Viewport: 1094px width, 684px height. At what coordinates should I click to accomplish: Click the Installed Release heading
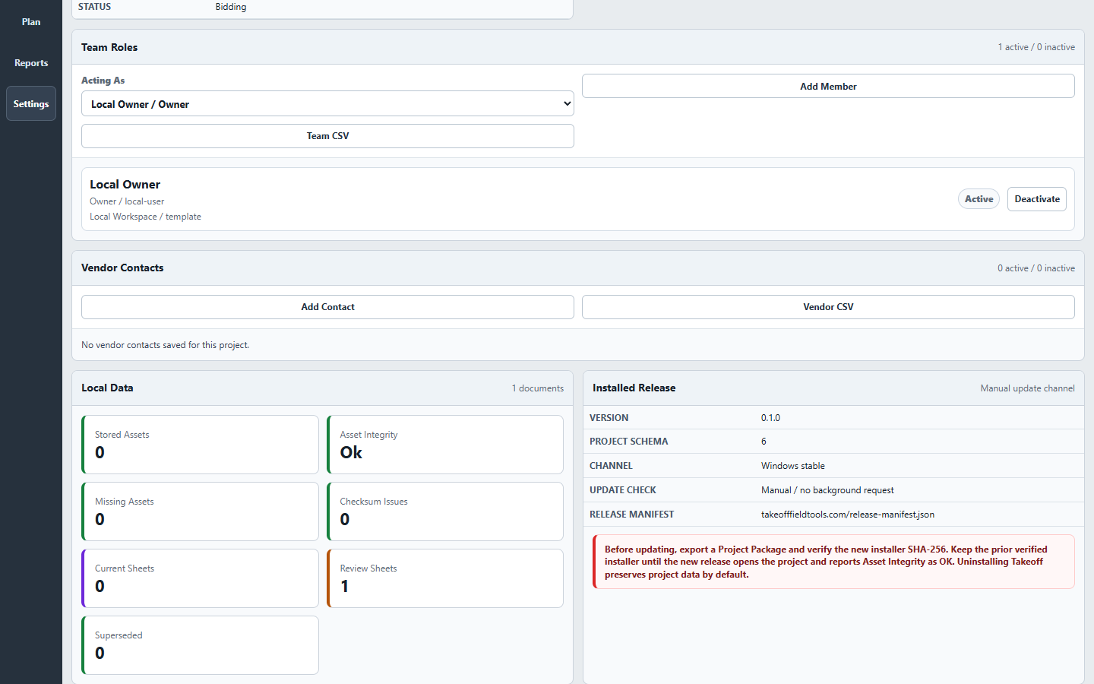(634, 388)
